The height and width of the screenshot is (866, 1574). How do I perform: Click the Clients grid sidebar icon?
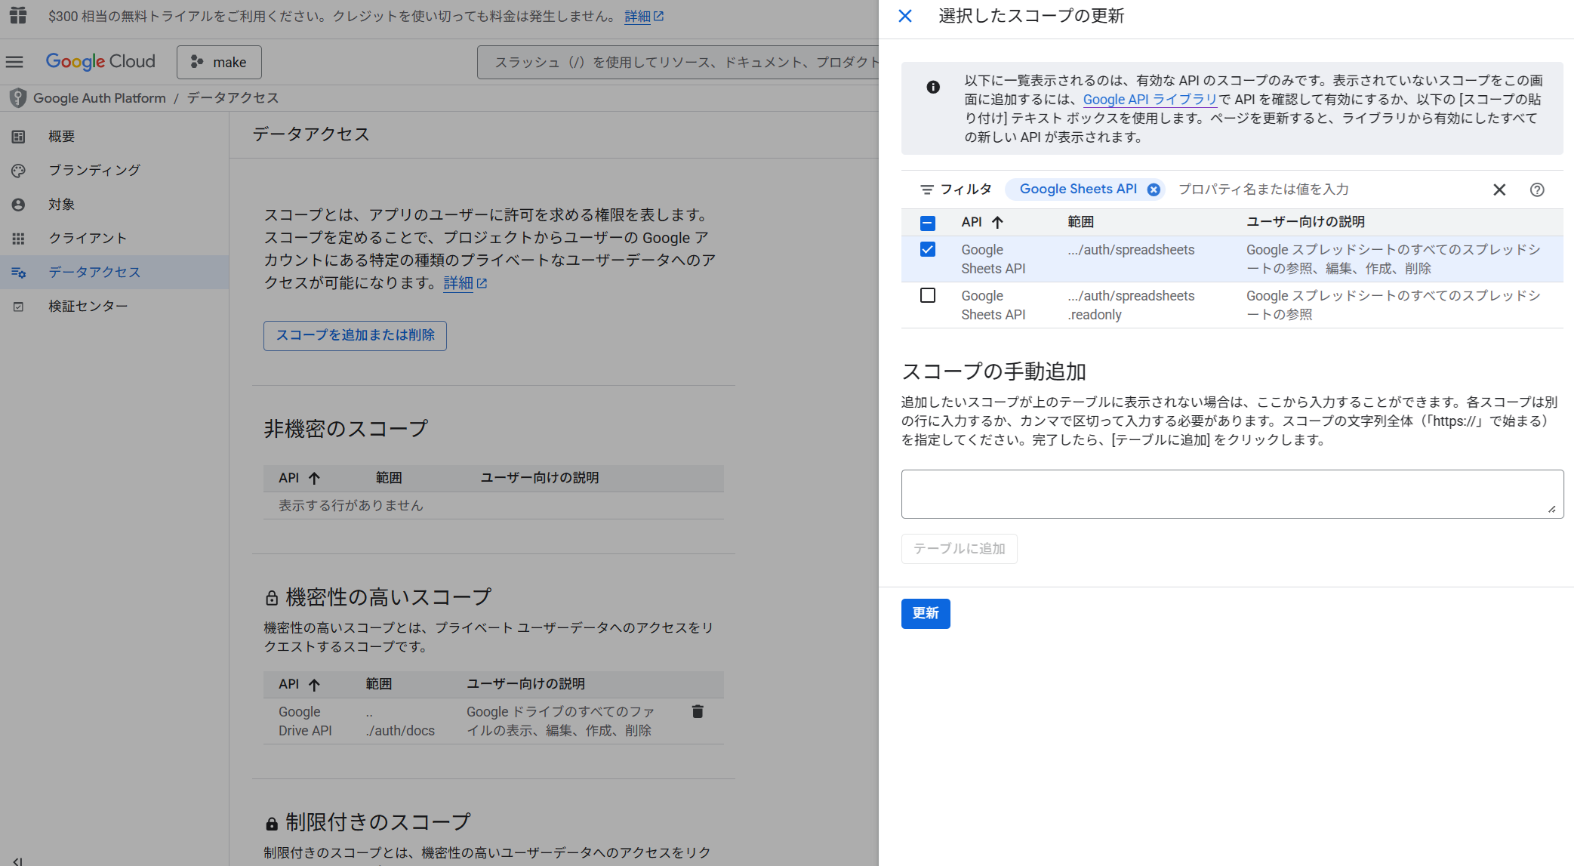[18, 239]
